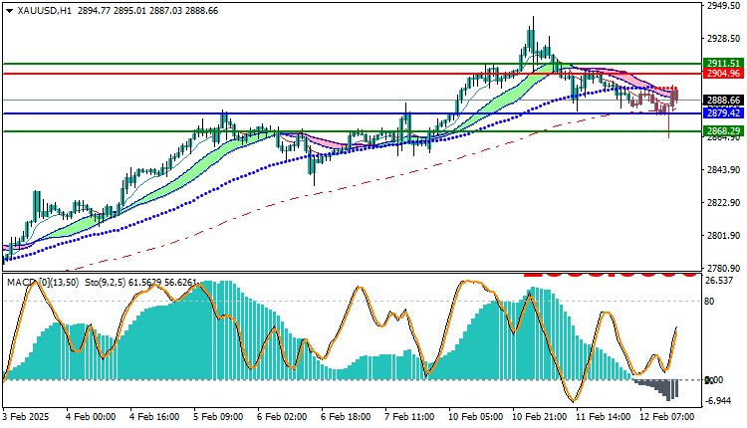Image resolution: width=747 pixels, height=428 pixels.
Task: Click the 2843.90 price scale value
Action: 723,170
